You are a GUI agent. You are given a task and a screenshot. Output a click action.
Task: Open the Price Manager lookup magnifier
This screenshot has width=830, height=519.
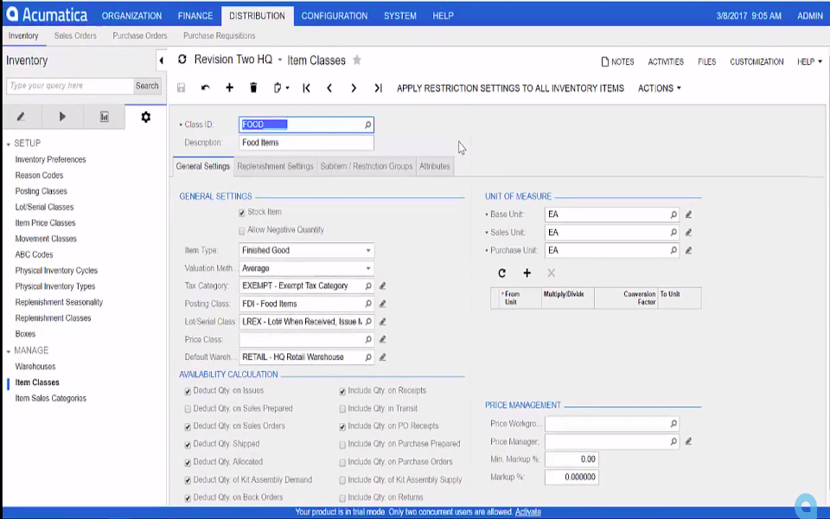674,441
